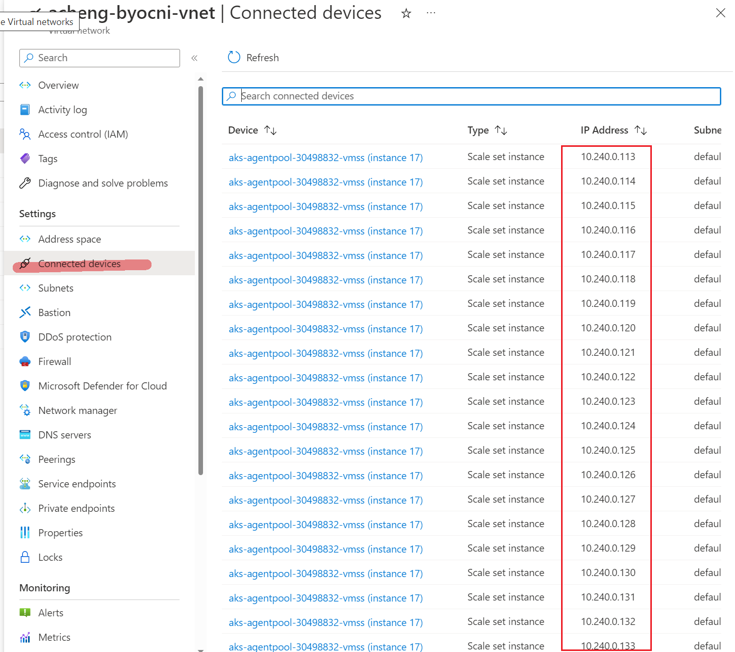735x652 pixels.
Task: Click the Bastion icon
Action: 25,312
